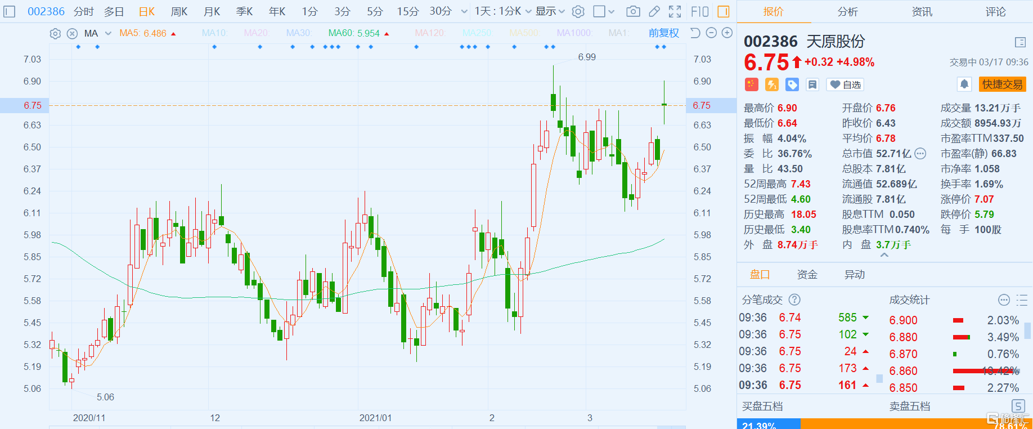Click the China market flag icon
The height and width of the screenshot is (429, 1033).
tap(751, 84)
